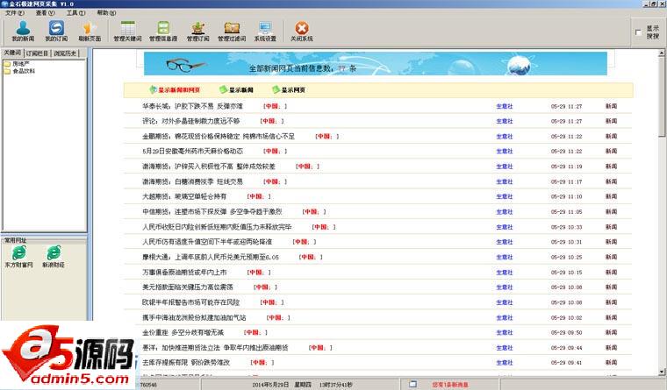Open 管理关键词 table icon

127,31
